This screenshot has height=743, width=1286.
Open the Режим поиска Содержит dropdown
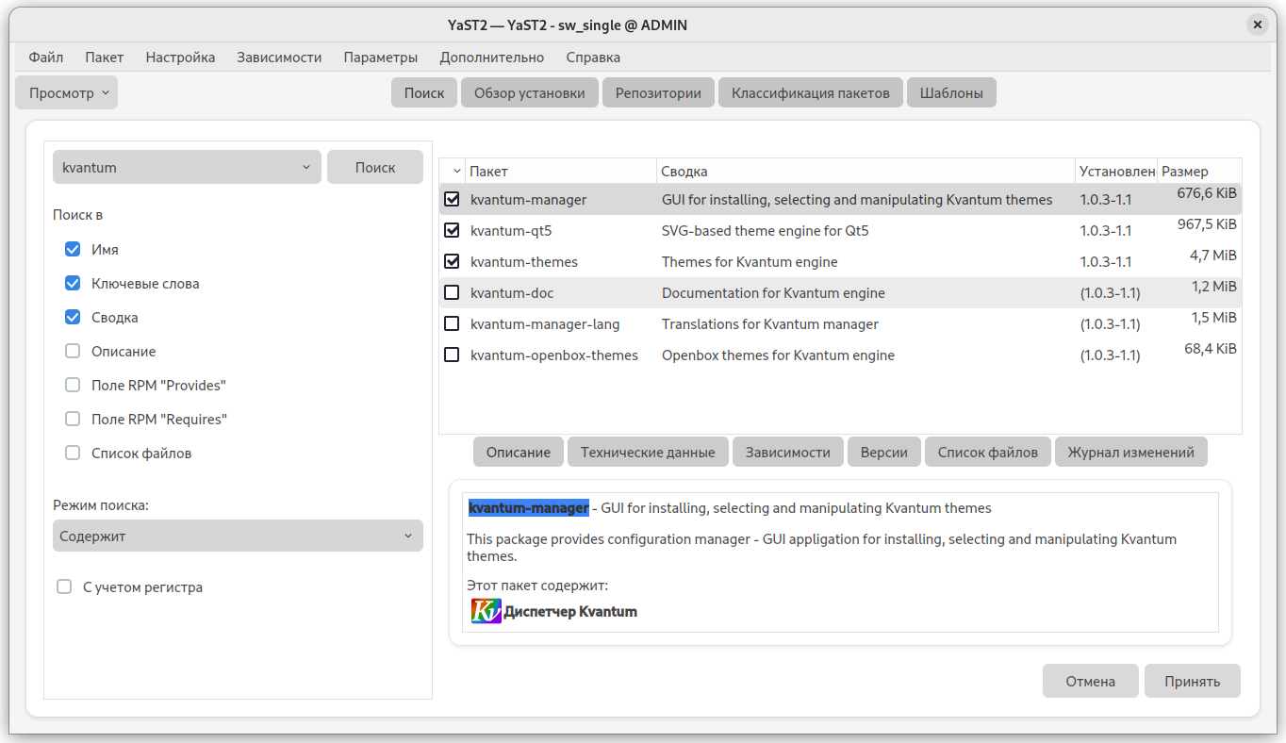238,537
